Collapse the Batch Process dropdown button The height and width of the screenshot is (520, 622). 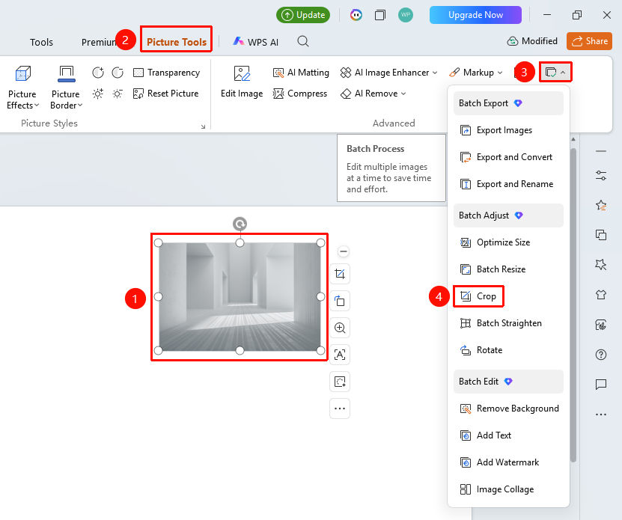[555, 73]
